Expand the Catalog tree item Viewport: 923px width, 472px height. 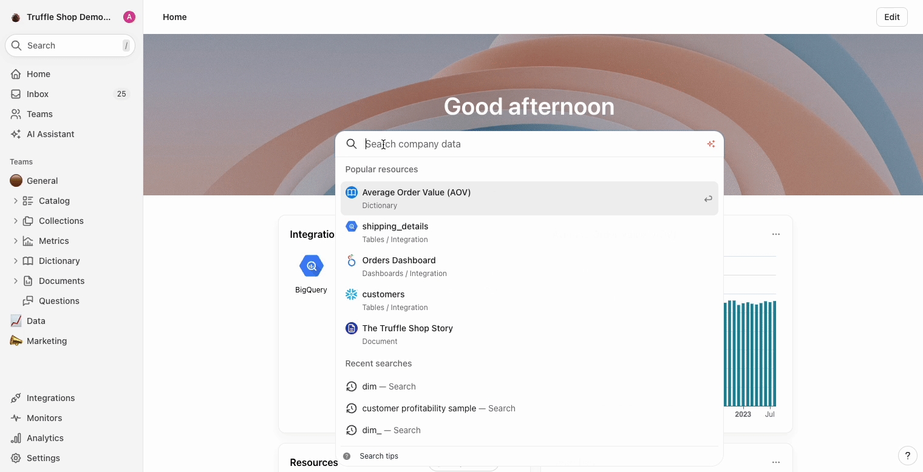[16, 201]
